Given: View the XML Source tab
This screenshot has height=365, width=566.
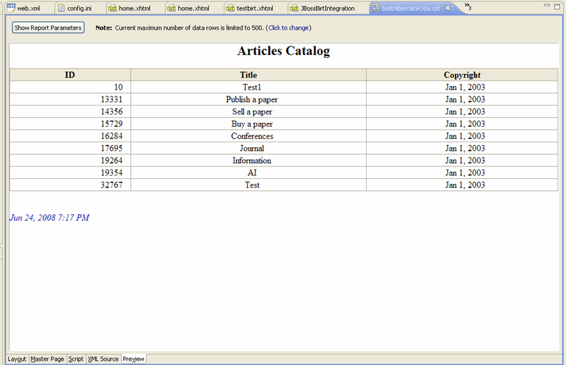Looking at the screenshot, I should coord(103,359).
